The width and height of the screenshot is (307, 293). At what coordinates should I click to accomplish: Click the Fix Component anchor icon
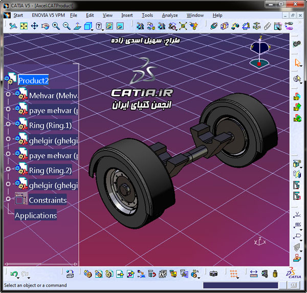pos(256,26)
